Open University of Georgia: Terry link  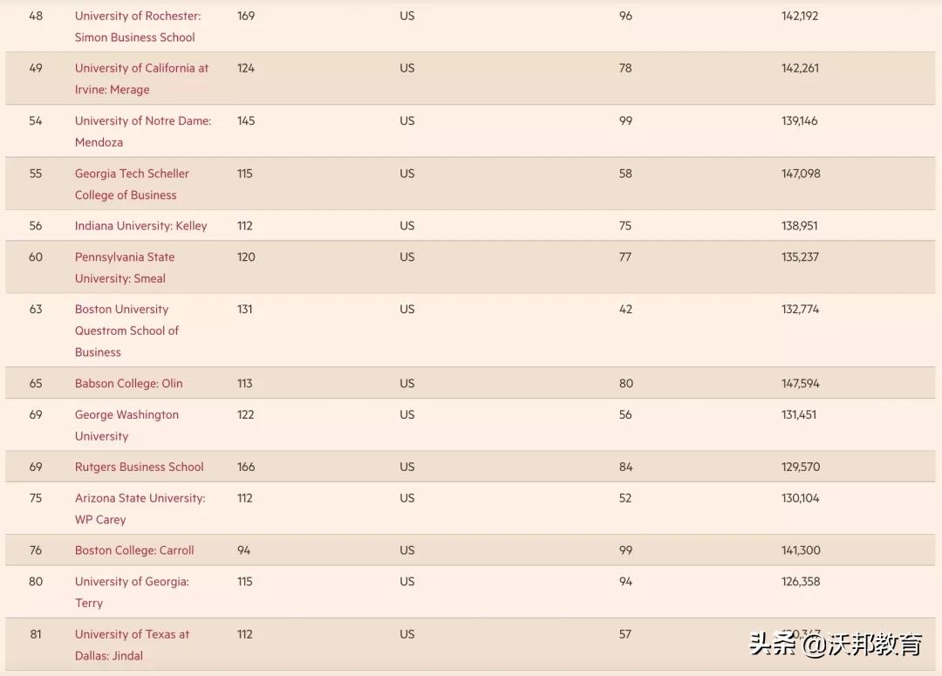click(x=132, y=592)
